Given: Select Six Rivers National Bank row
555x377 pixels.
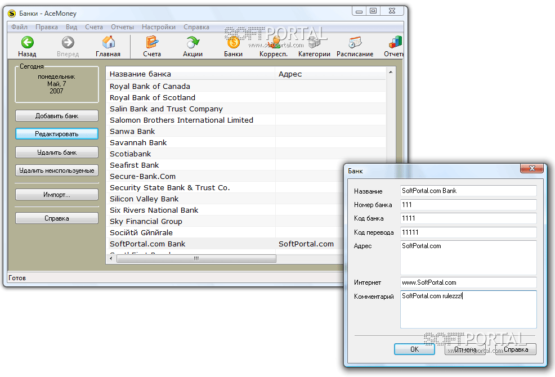Looking at the screenshot, I should 225,210.
